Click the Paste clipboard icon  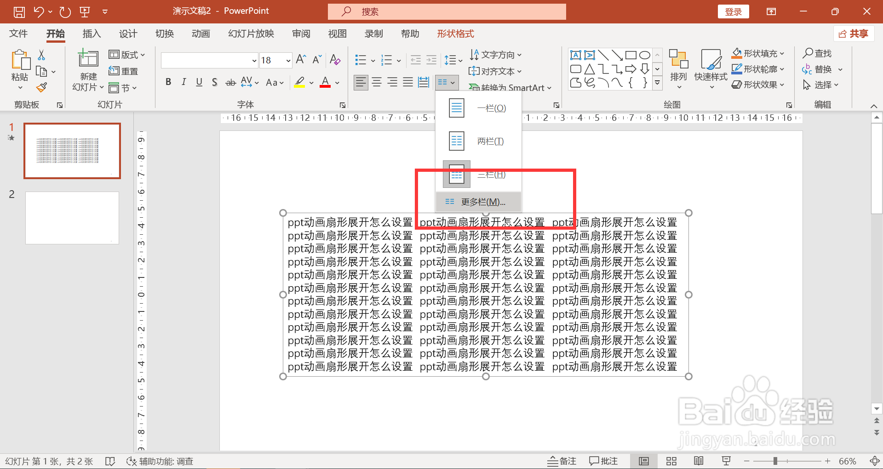click(x=20, y=61)
